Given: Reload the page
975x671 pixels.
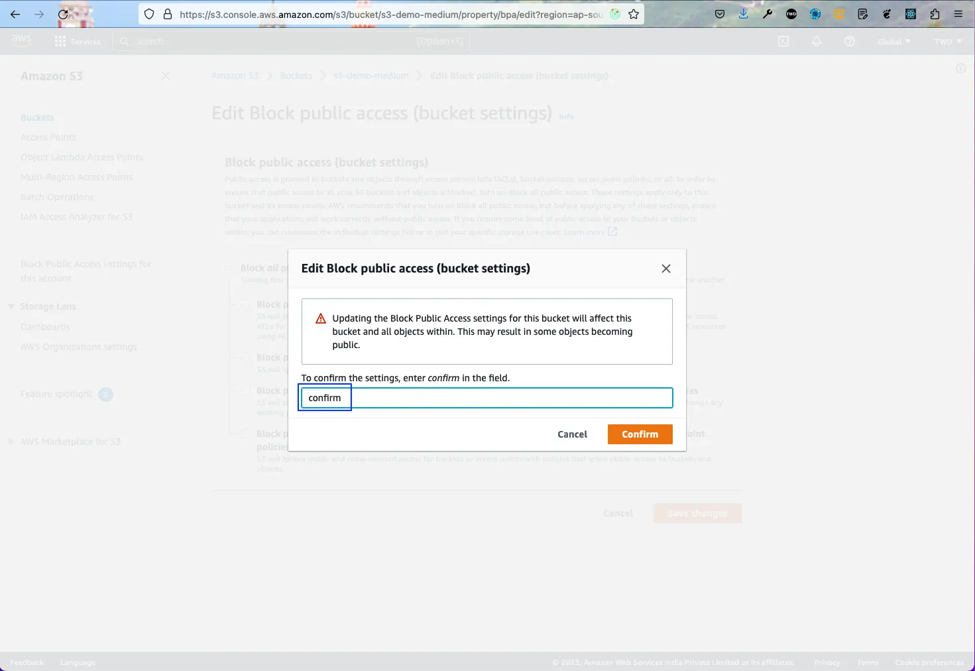Looking at the screenshot, I should pyautogui.click(x=63, y=14).
